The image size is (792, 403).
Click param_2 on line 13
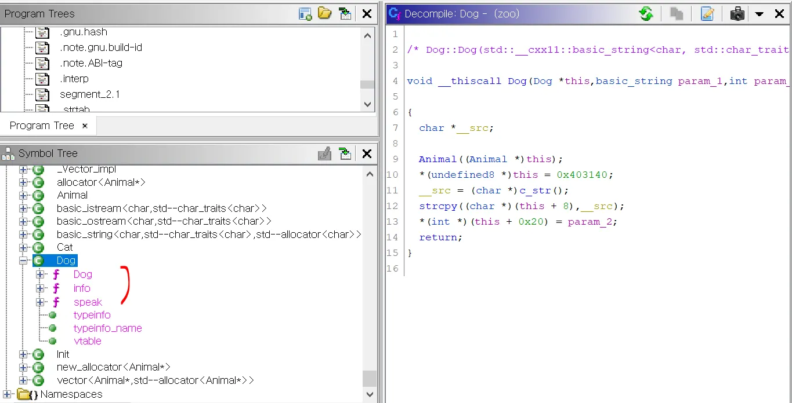[590, 222]
